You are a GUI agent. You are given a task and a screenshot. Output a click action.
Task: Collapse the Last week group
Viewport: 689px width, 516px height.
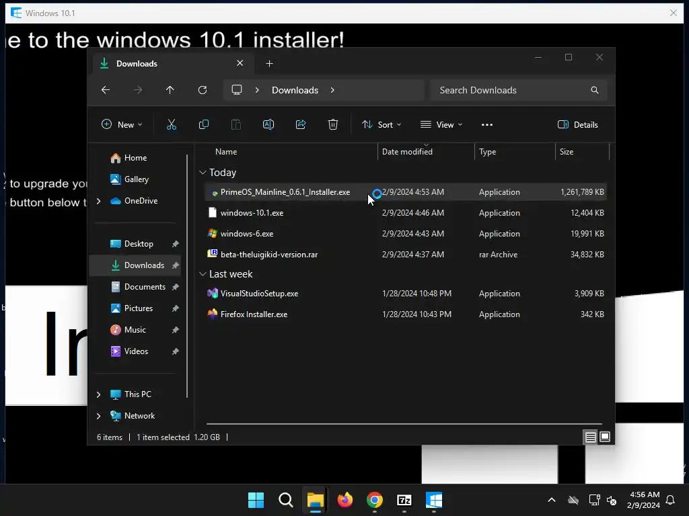(203, 274)
